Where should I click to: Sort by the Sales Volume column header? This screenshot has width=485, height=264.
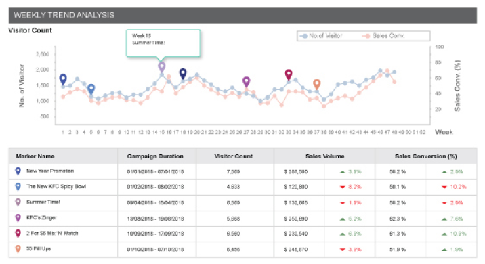click(x=324, y=156)
